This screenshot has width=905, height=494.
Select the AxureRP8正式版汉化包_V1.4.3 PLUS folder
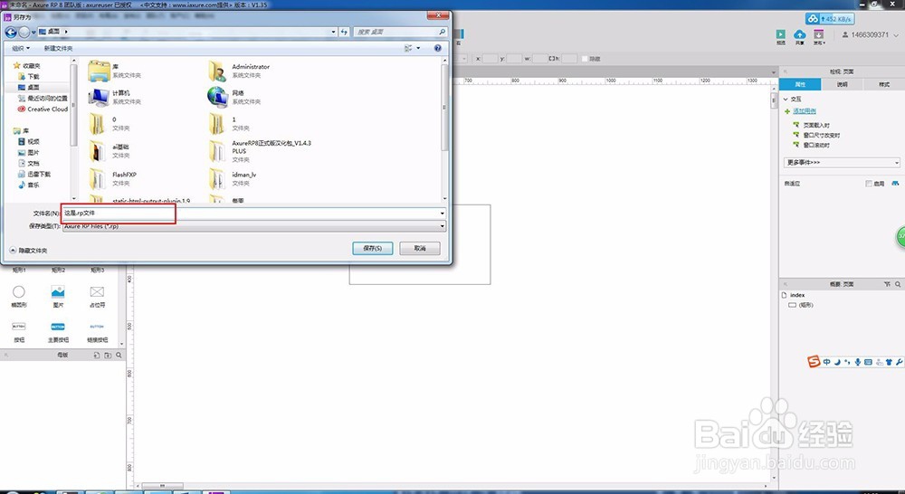click(x=260, y=150)
